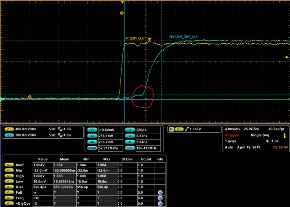Open the A' trigger badge

tap(171, 129)
